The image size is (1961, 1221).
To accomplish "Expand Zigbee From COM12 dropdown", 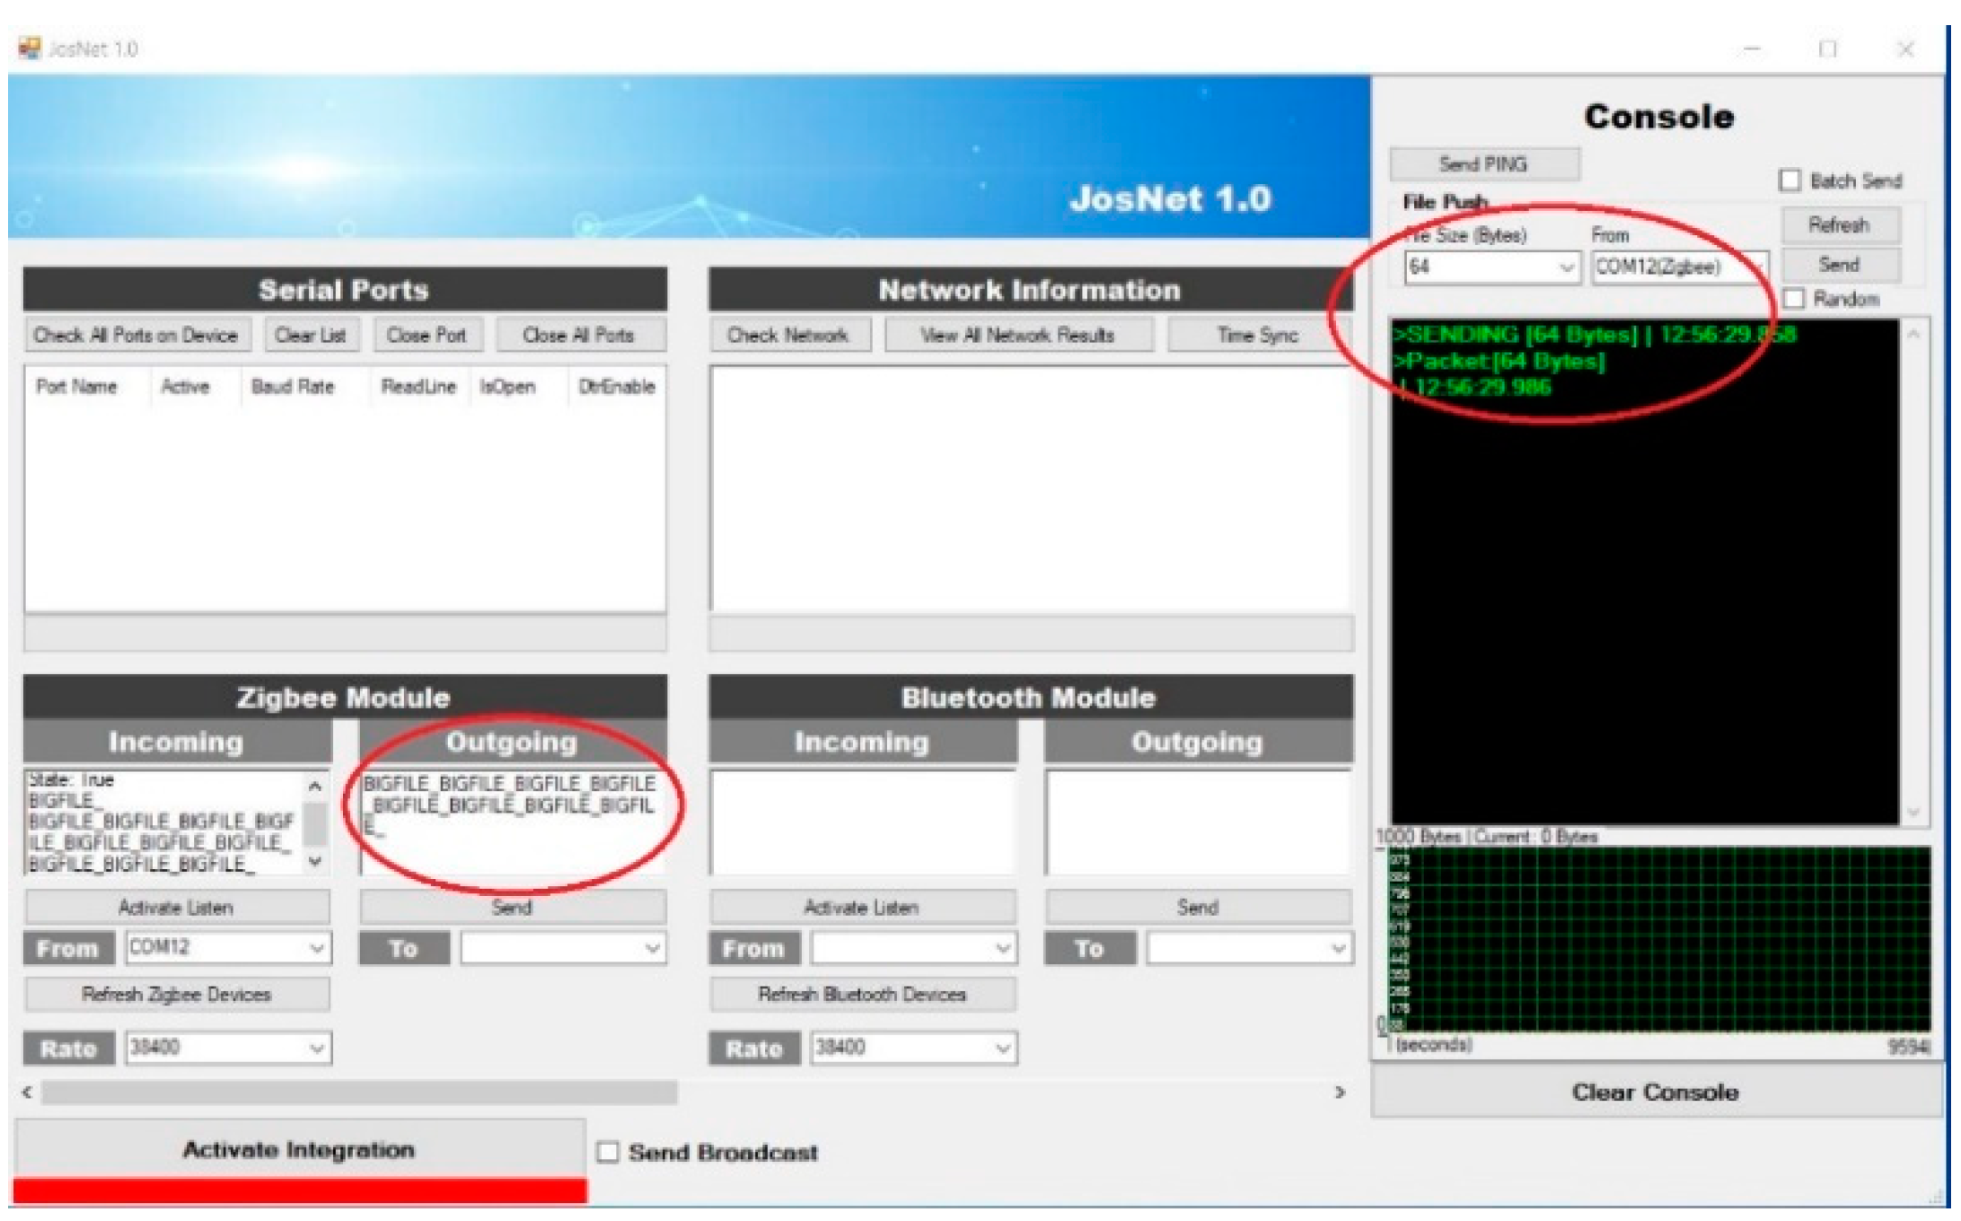I will tap(317, 948).
